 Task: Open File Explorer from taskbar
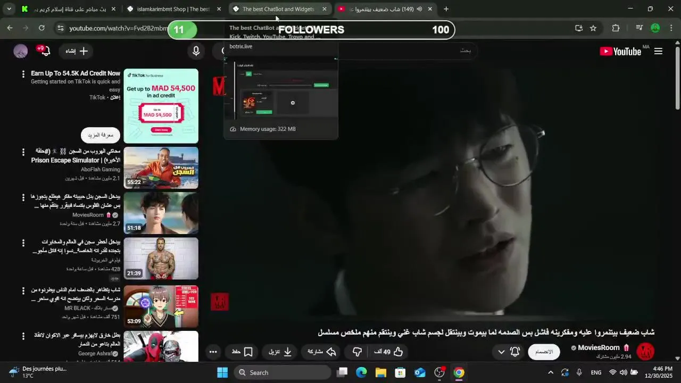click(x=380, y=372)
